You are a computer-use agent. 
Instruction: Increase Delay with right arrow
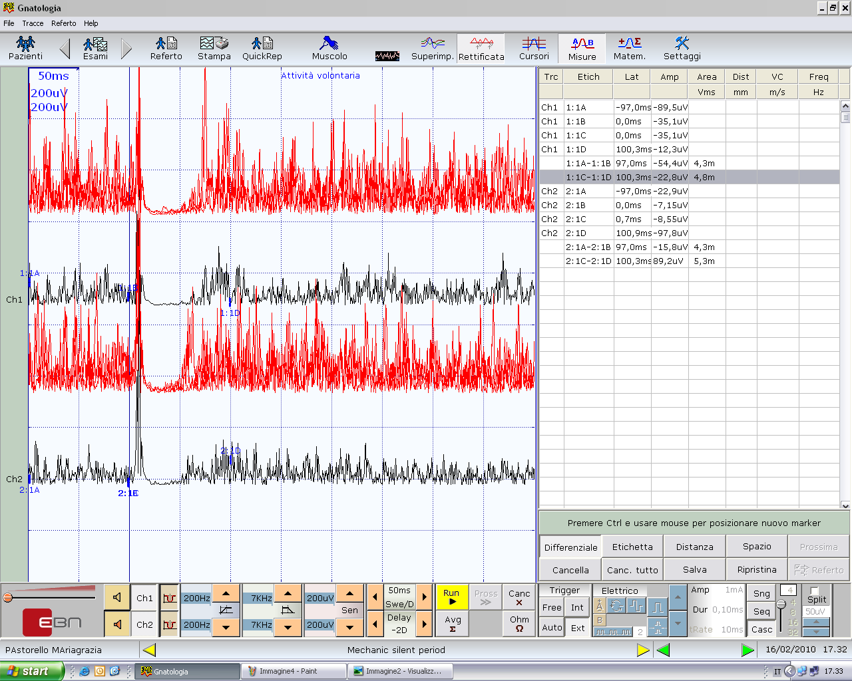pyautogui.click(x=424, y=624)
